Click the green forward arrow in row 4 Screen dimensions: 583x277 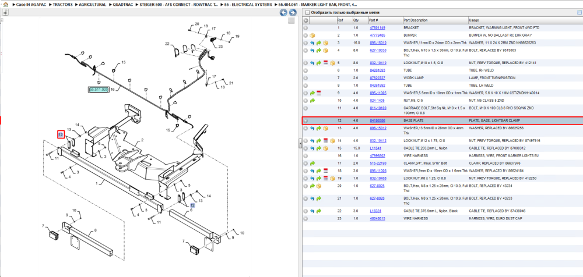pyautogui.click(x=319, y=50)
